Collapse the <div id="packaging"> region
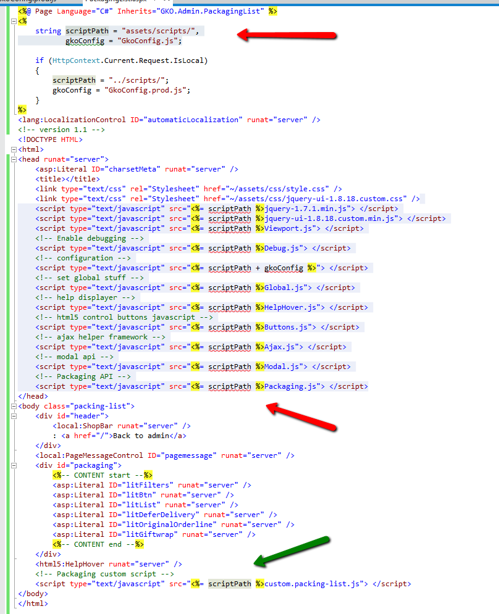This screenshot has width=499, height=614. 14,465
